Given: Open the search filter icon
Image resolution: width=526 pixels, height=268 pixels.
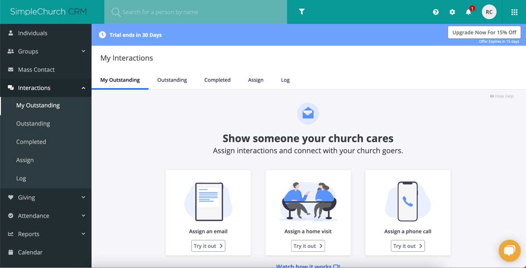Looking at the screenshot, I should coord(302,12).
